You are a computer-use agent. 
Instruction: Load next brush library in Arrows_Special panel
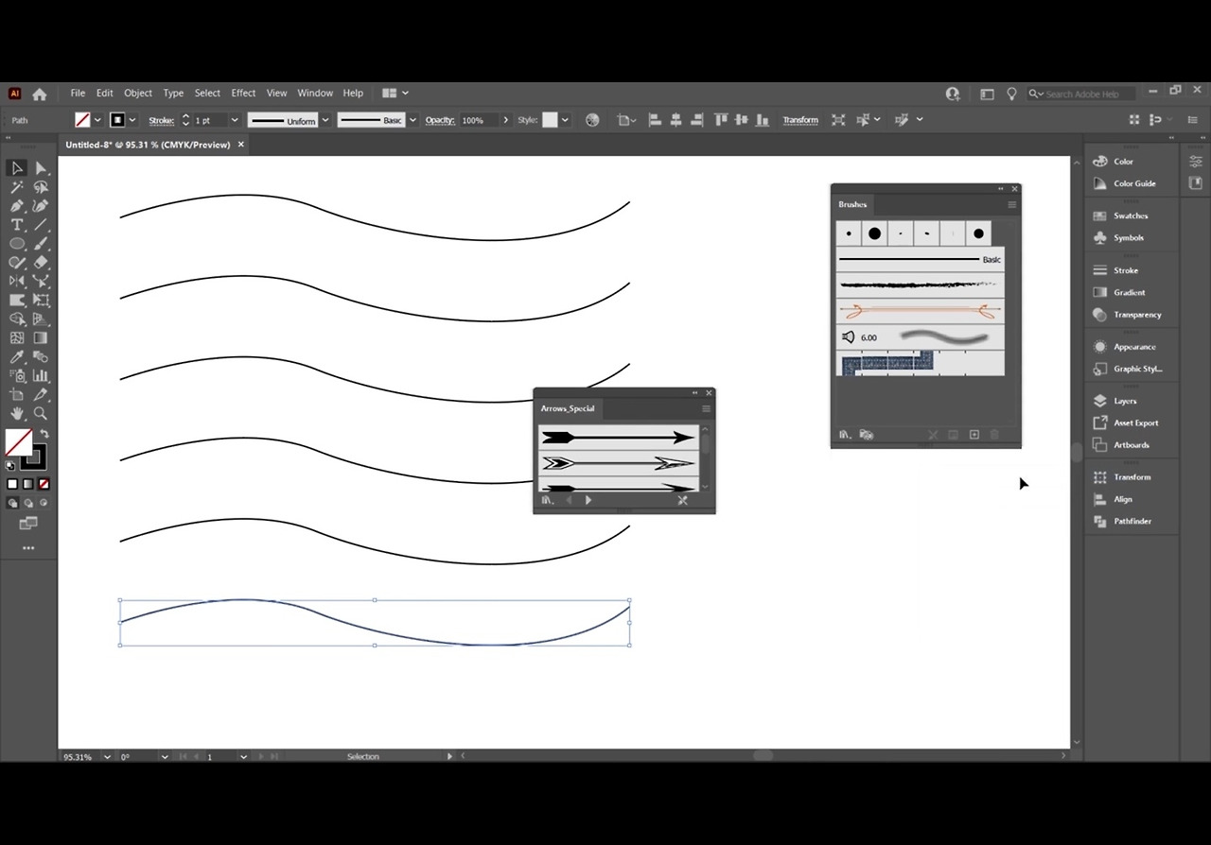click(x=588, y=500)
